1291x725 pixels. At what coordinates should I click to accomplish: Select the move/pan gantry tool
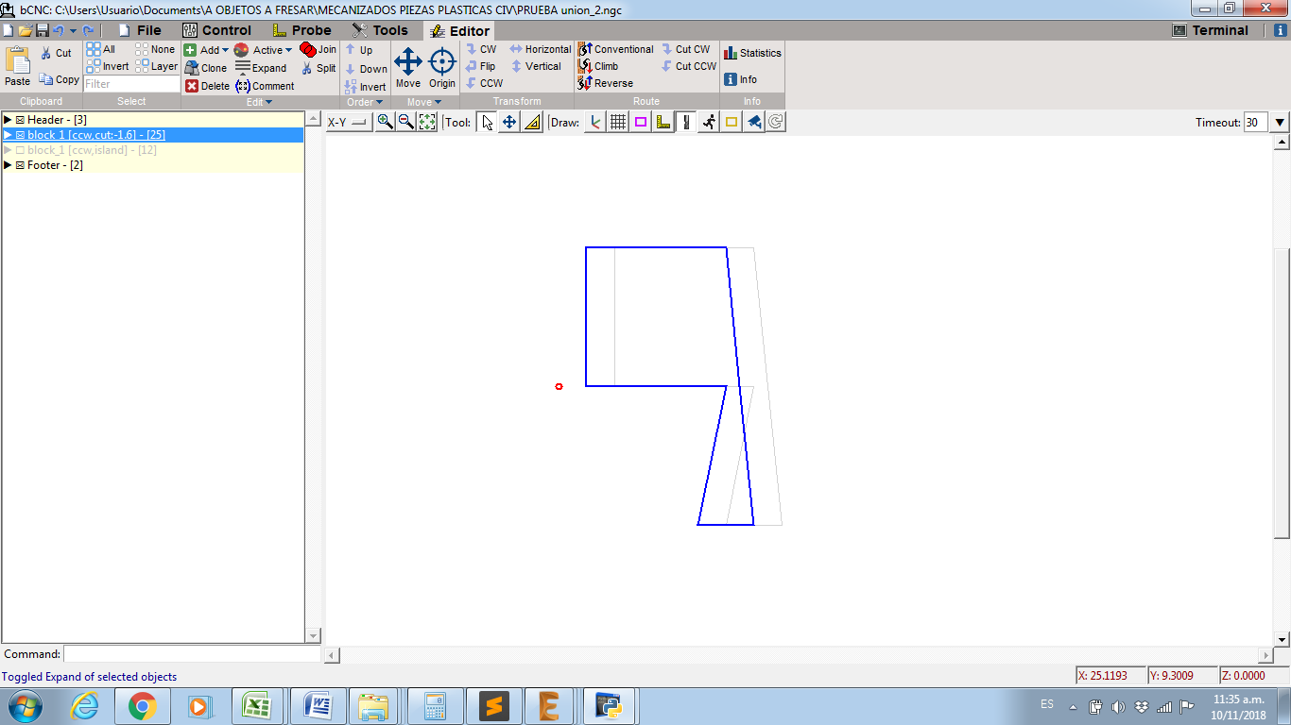[x=509, y=122]
